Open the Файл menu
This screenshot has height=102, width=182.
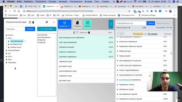(19, 1)
